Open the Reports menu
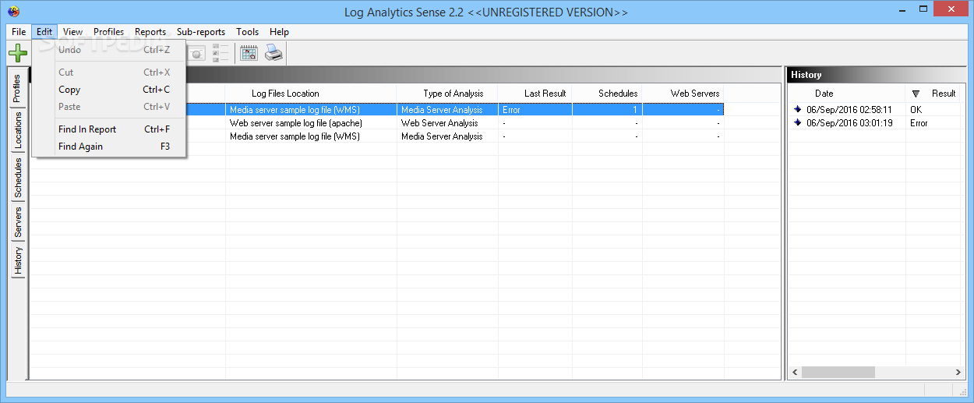This screenshot has height=403, width=974. click(150, 32)
